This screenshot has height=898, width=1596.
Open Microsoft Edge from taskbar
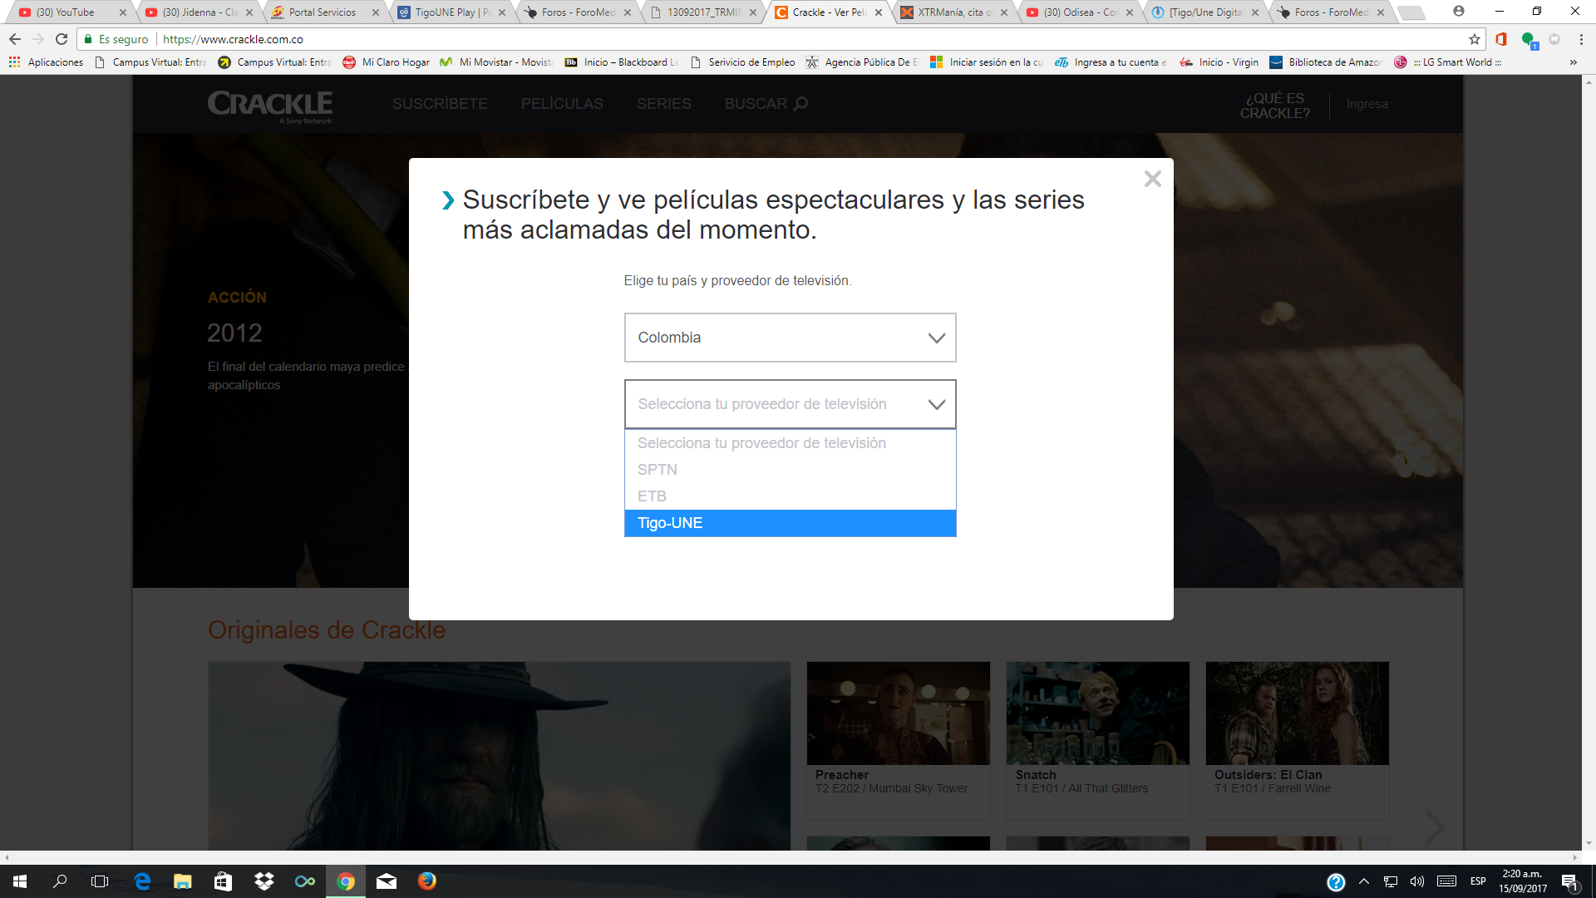click(142, 881)
